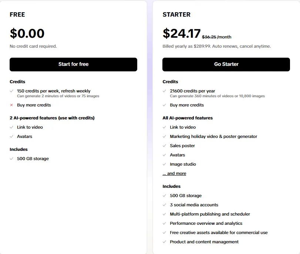
Task: Click the checkmark beside Product and content management
Action: pos(164,242)
